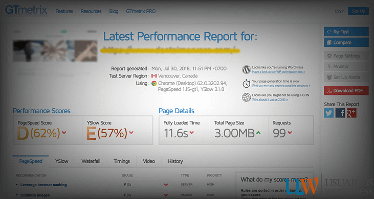Open 'Find out why' slow generation link

click(281, 86)
